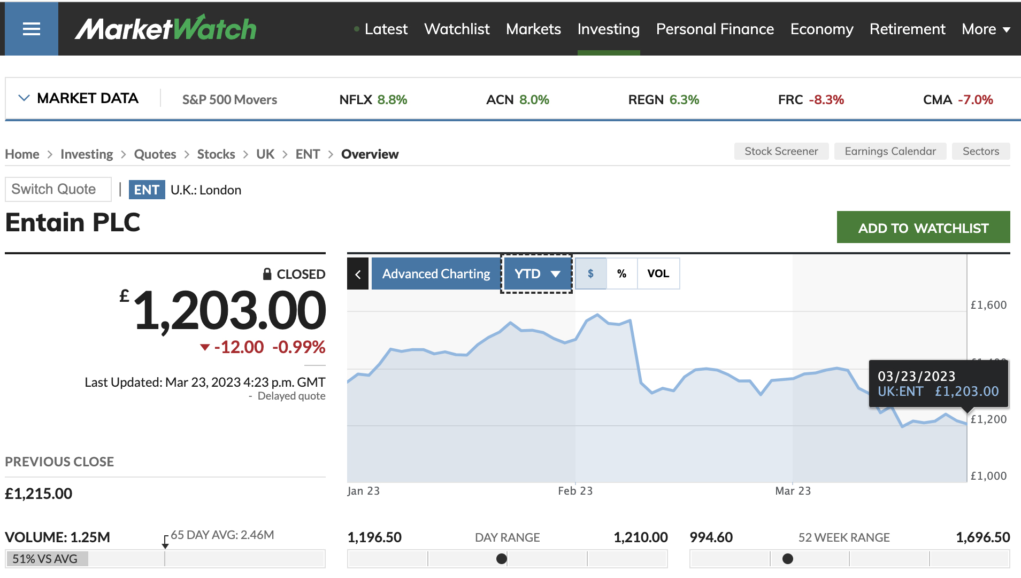Go to Watchlist in top navigation
Screen dimensions: 1021x578
coord(457,29)
